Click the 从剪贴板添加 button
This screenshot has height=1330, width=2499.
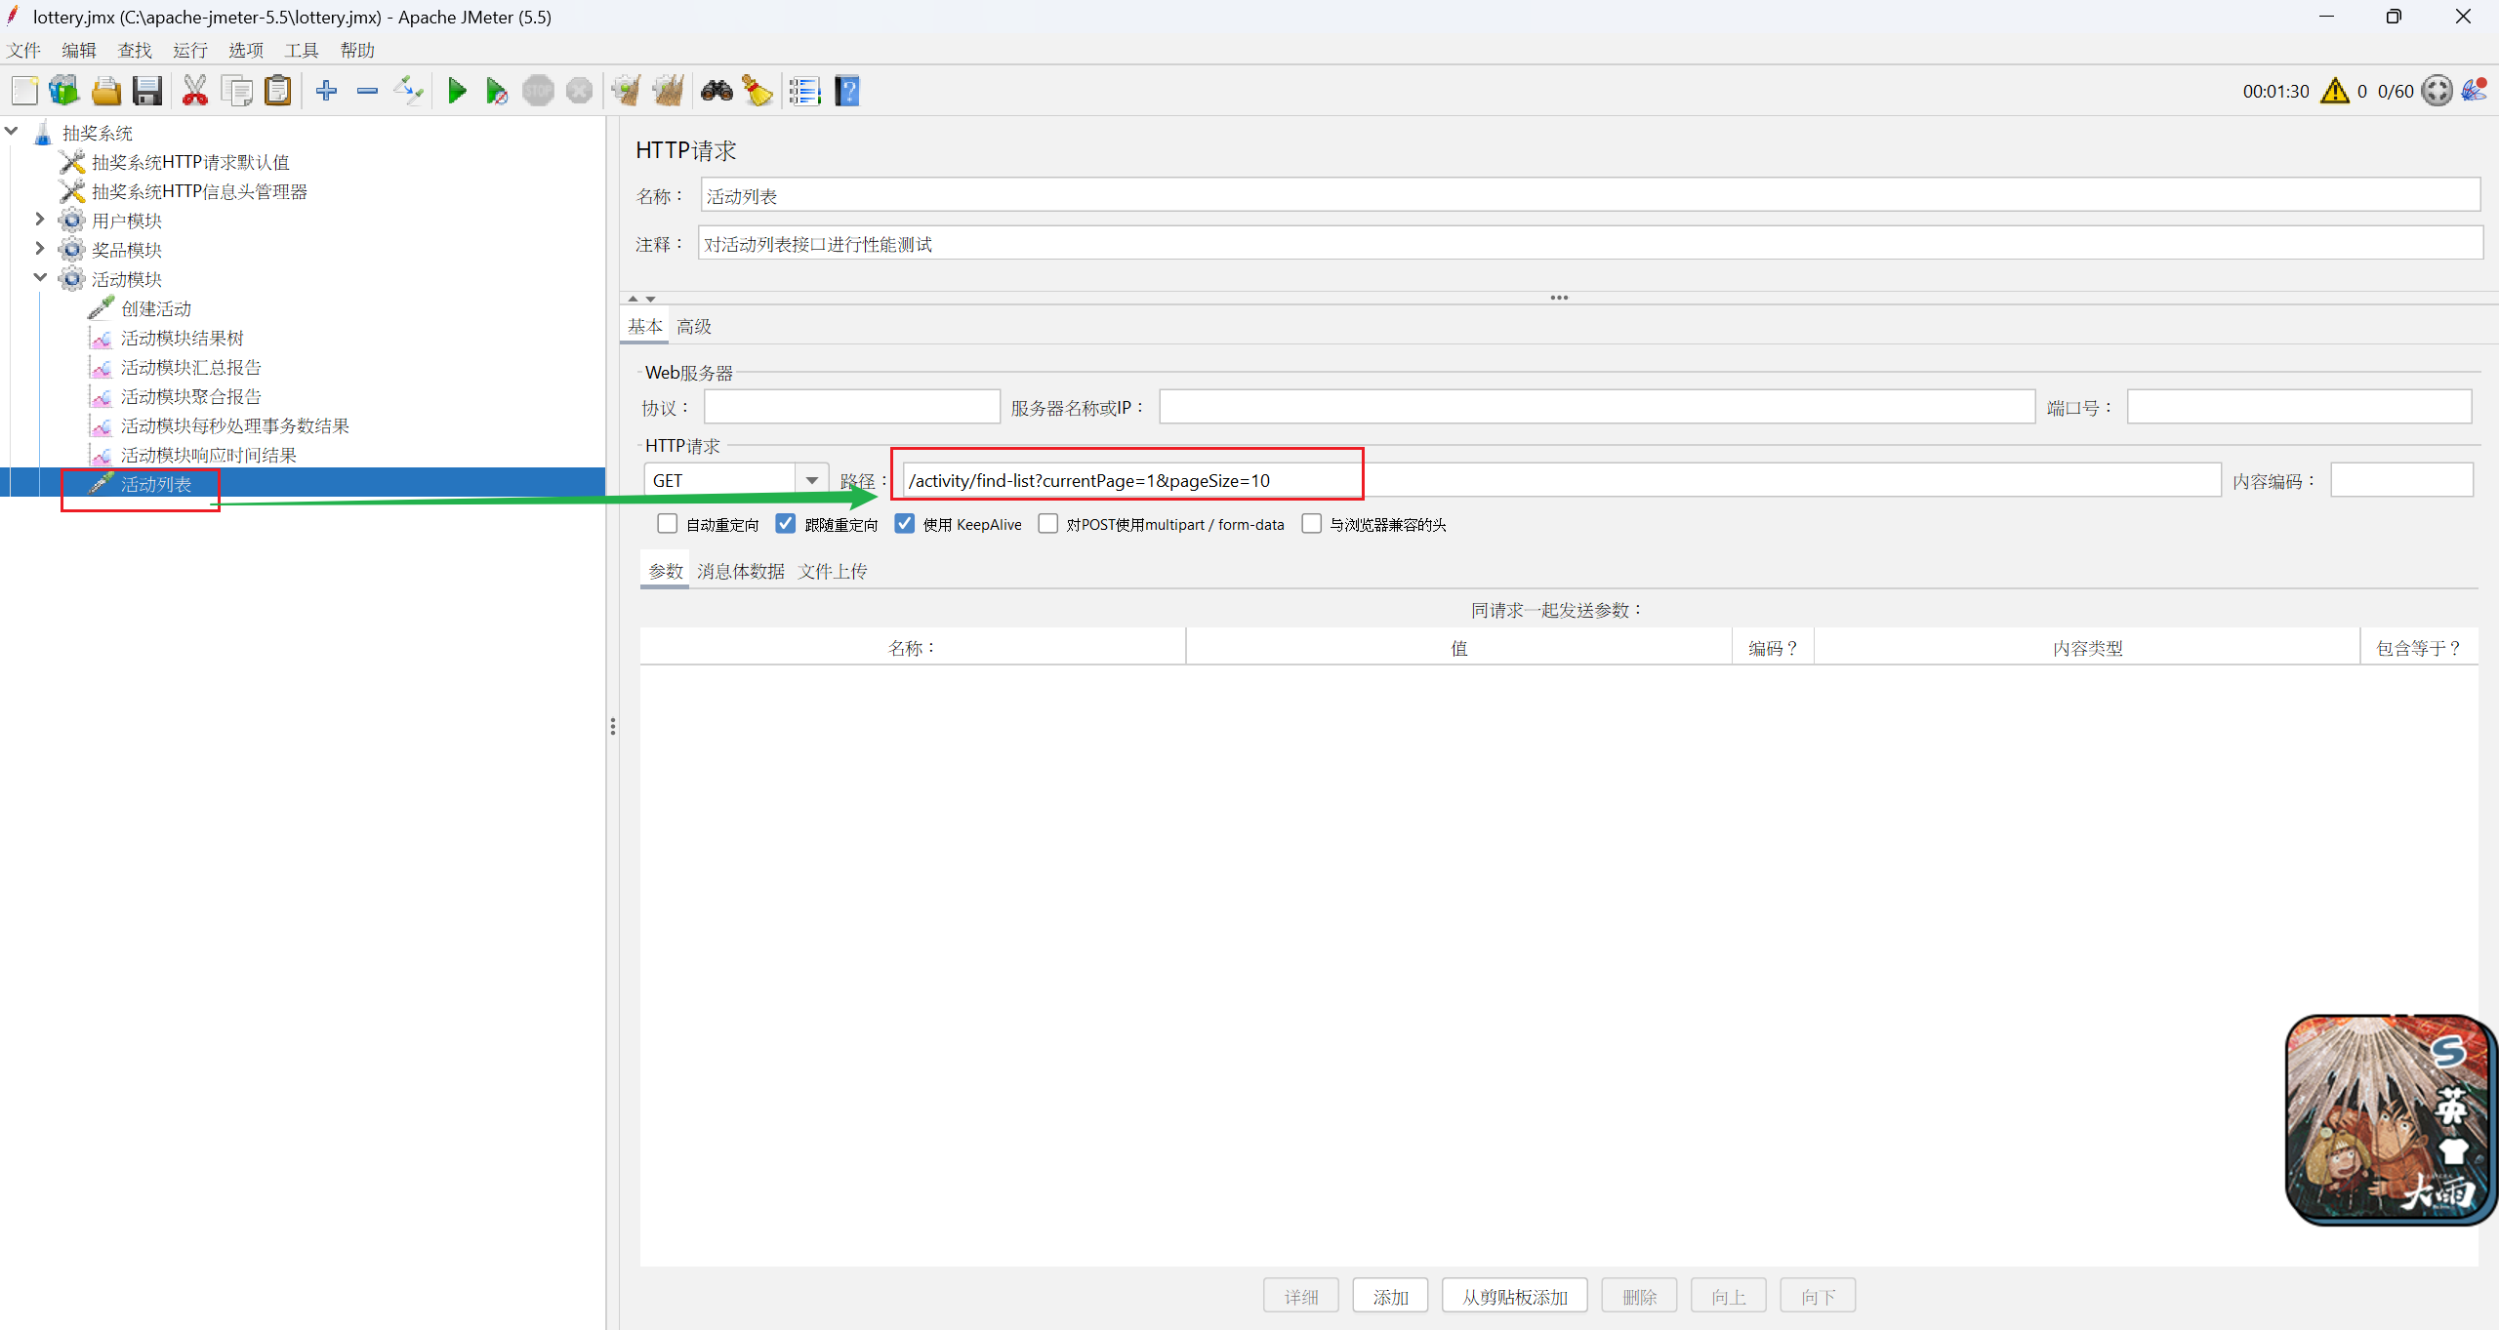(x=1514, y=1297)
